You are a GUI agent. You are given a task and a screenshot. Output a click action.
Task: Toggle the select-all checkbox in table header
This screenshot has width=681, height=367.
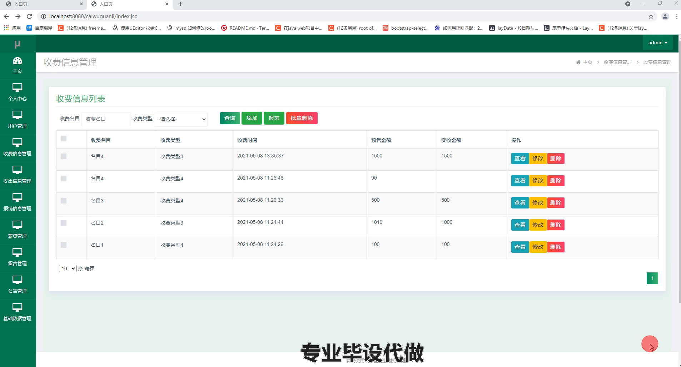click(64, 139)
